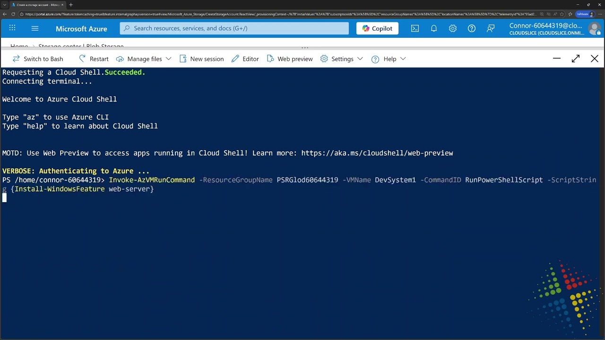Screen dimensions: 605x340
Task: Switch to Bash shell
Action: [38, 59]
